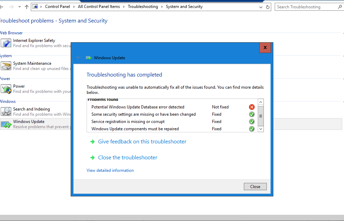Click Windows Update icon in dialog title
344x221 pixels.
(88, 58)
